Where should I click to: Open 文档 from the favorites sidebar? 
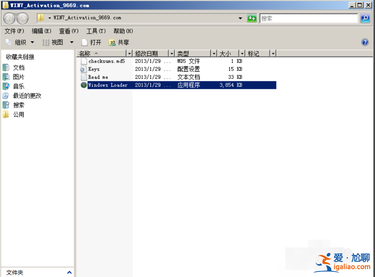click(18, 67)
